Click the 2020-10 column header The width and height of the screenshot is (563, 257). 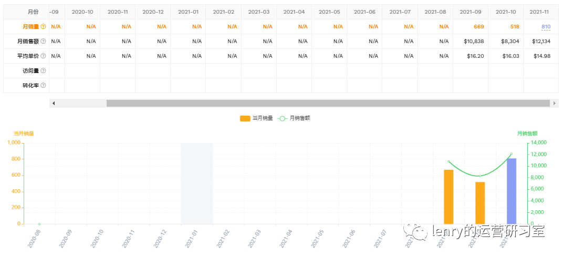click(x=82, y=12)
